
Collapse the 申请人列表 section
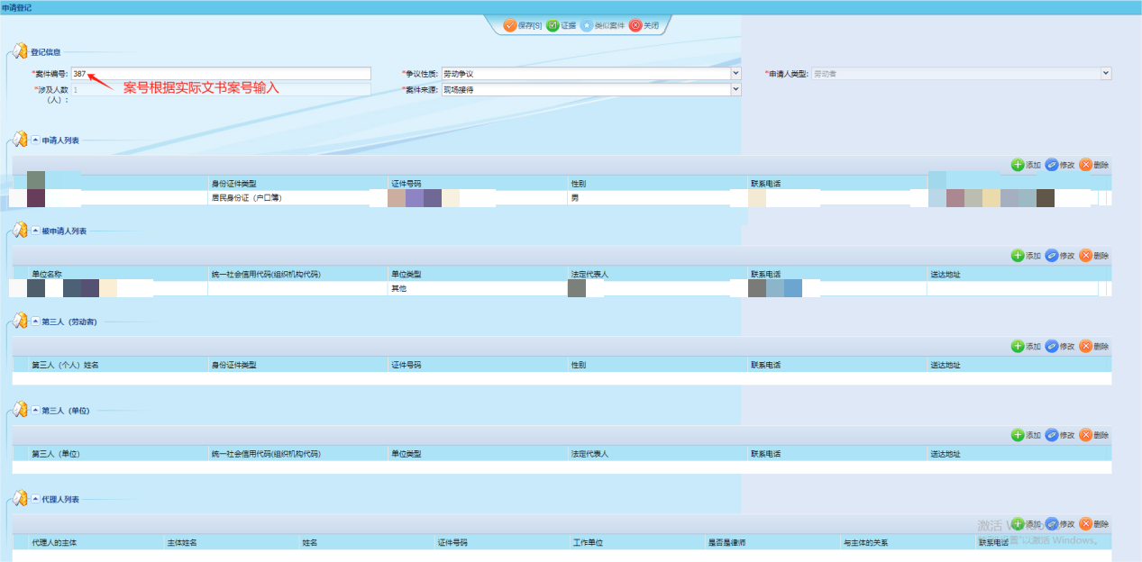coord(35,140)
